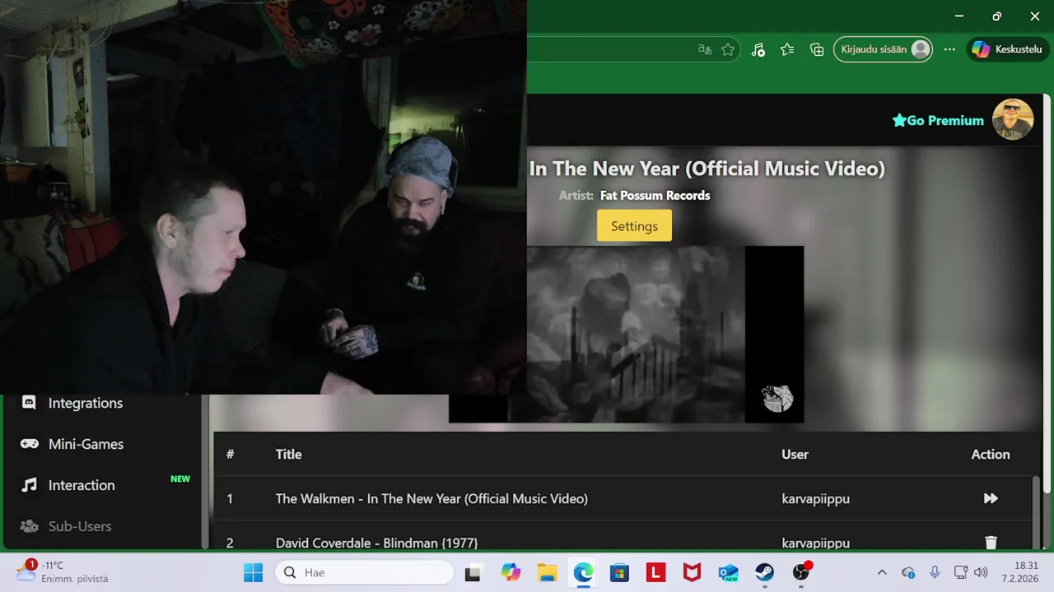Screen dimensions: 1054x592
Task: Click the Kirjaudu sisään sign-in button
Action: pos(884,49)
